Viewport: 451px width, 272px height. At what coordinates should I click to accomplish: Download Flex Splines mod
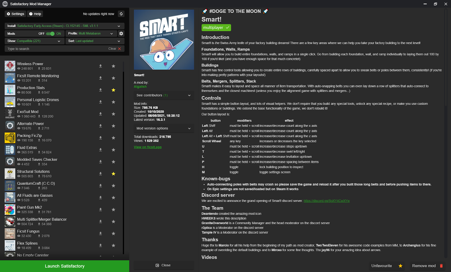coord(100,245)
